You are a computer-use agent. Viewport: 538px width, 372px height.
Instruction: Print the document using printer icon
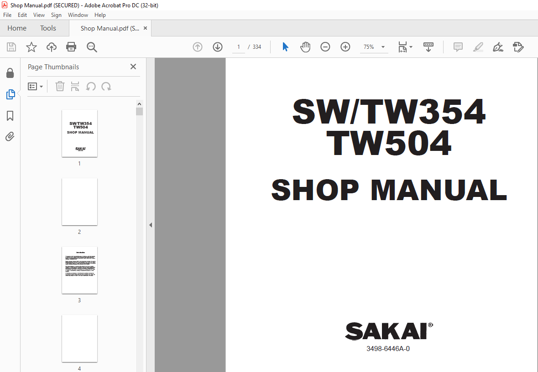coord(71,47)
